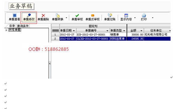Open the dropdown arrow next to 单据转换

click(67, 18)
